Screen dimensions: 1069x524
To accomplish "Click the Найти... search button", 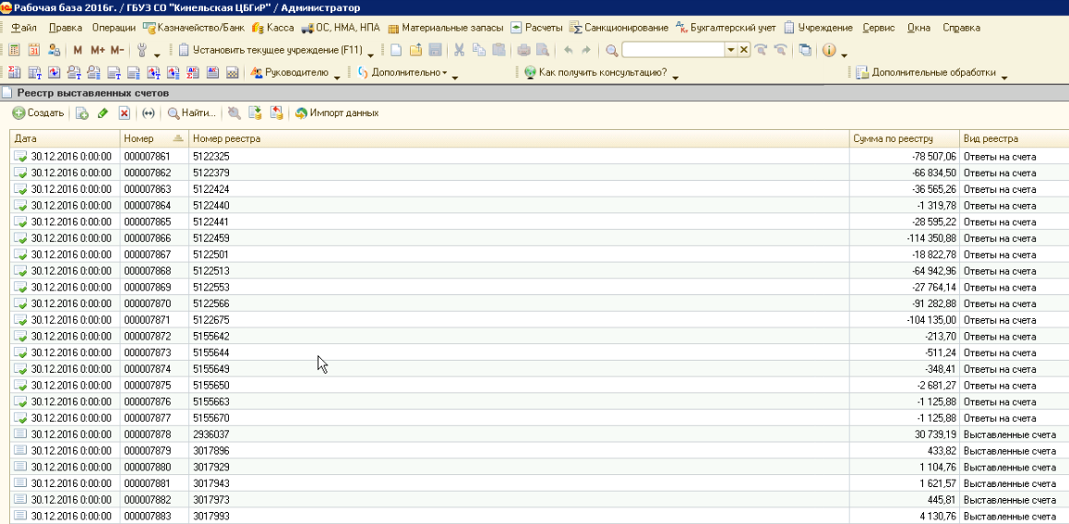I will coord(191,113).
